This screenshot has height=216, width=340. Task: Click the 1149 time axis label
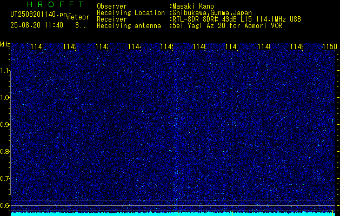[x=297, y=46]
